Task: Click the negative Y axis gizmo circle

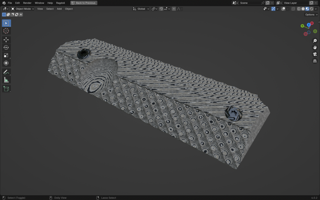Action: tap(315, 31)
